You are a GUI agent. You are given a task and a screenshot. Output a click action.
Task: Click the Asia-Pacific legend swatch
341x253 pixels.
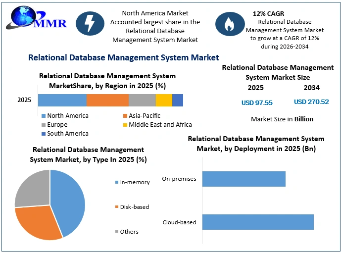125,116
